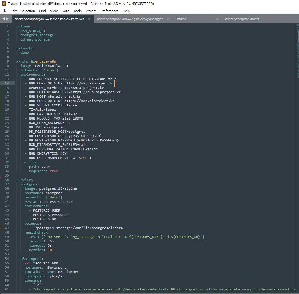Click 'qdrant_storage:' text

pos(36,39)
